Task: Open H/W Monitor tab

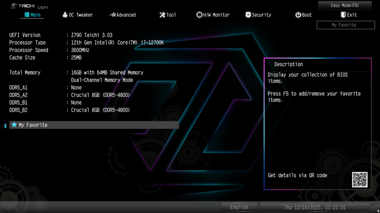Action: [x=213, y=15]
